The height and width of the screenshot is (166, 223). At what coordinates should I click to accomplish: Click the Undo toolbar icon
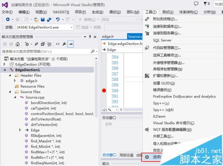(58, 20)
